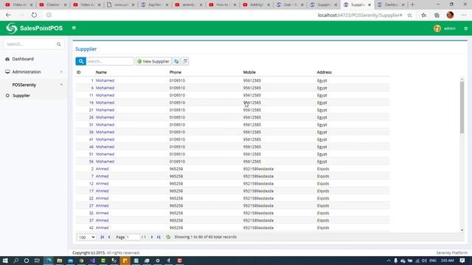The width and height of the screenshot is (472, 265).
Task: Focus the Page number input
Action: pos(133,237)
